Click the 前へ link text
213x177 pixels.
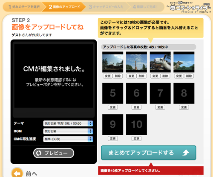(x=32, y=174)
